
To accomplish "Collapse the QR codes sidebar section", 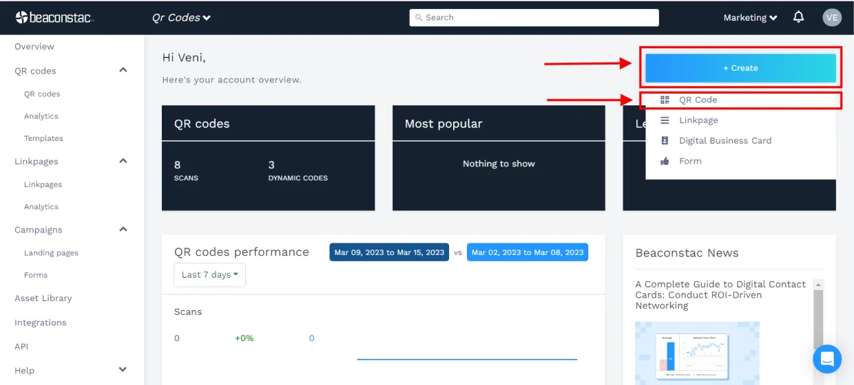I will point(123,70).
